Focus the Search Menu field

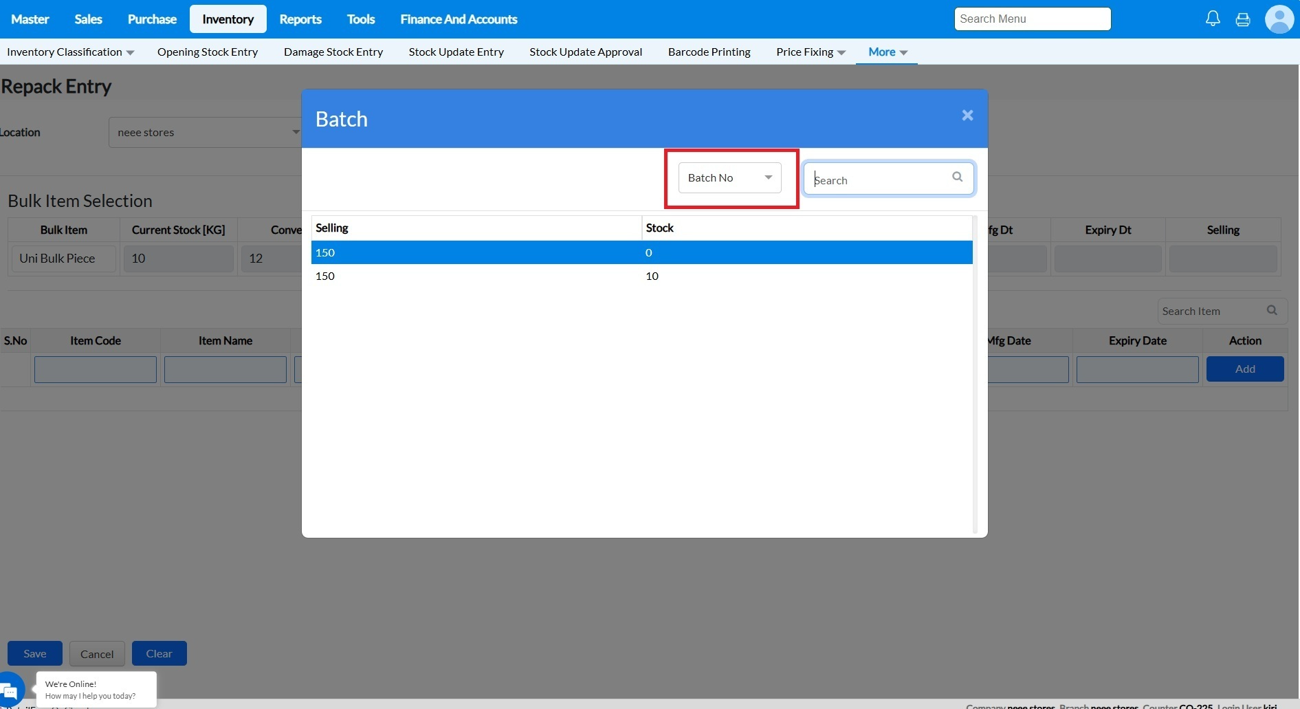(1033, 19)
